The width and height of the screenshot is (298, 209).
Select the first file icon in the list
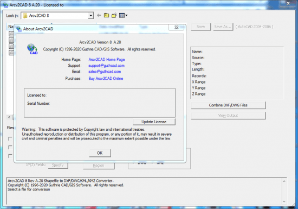[x=11, y=34]
